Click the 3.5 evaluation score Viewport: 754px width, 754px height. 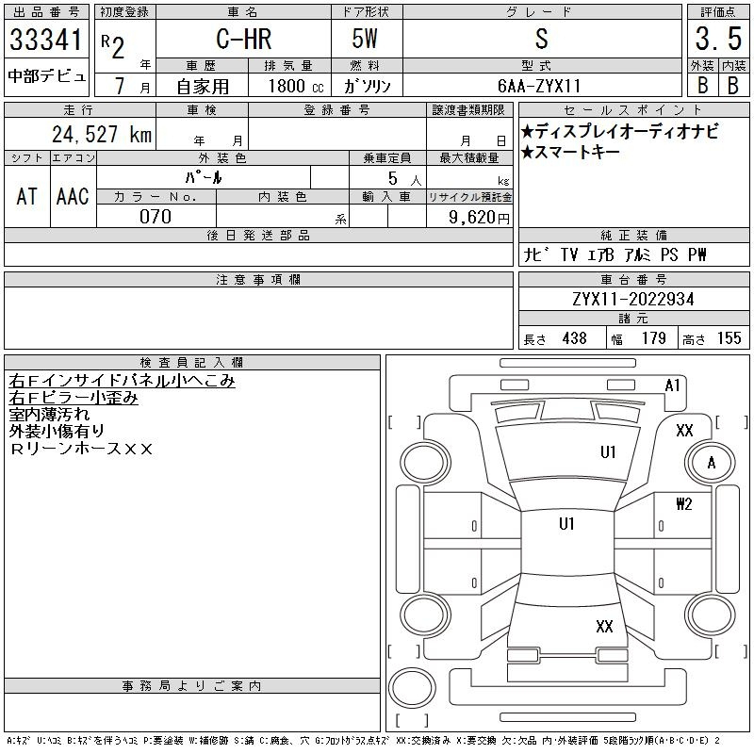tap(716, 39)
